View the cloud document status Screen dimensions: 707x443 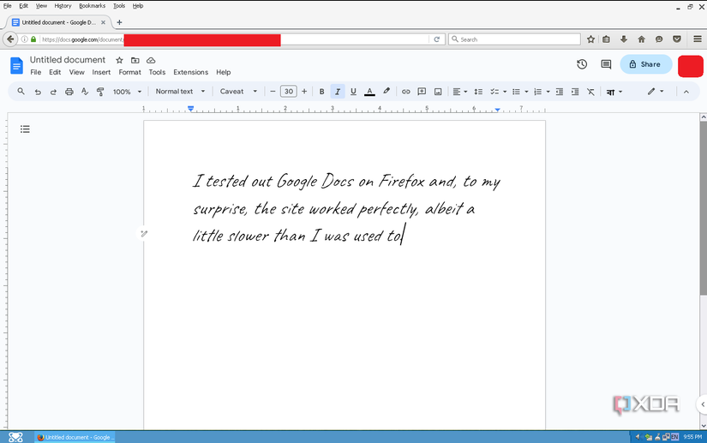(151, 60)
